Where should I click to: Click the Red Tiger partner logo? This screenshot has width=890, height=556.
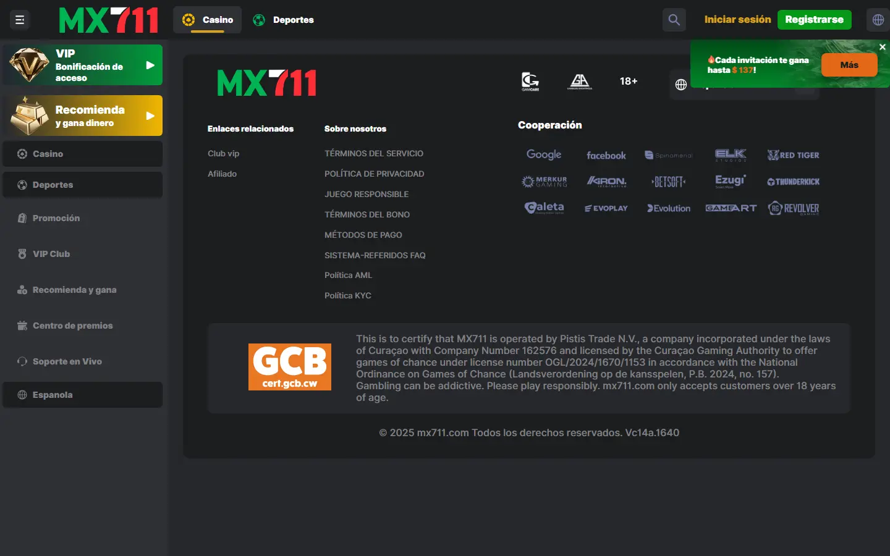pos(793,155)
